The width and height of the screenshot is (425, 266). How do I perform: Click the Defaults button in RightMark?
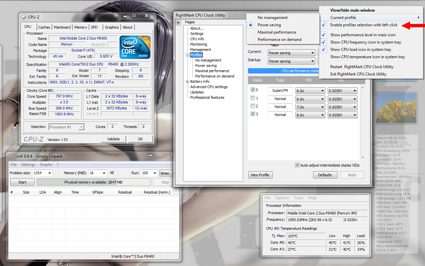(325, 175)
